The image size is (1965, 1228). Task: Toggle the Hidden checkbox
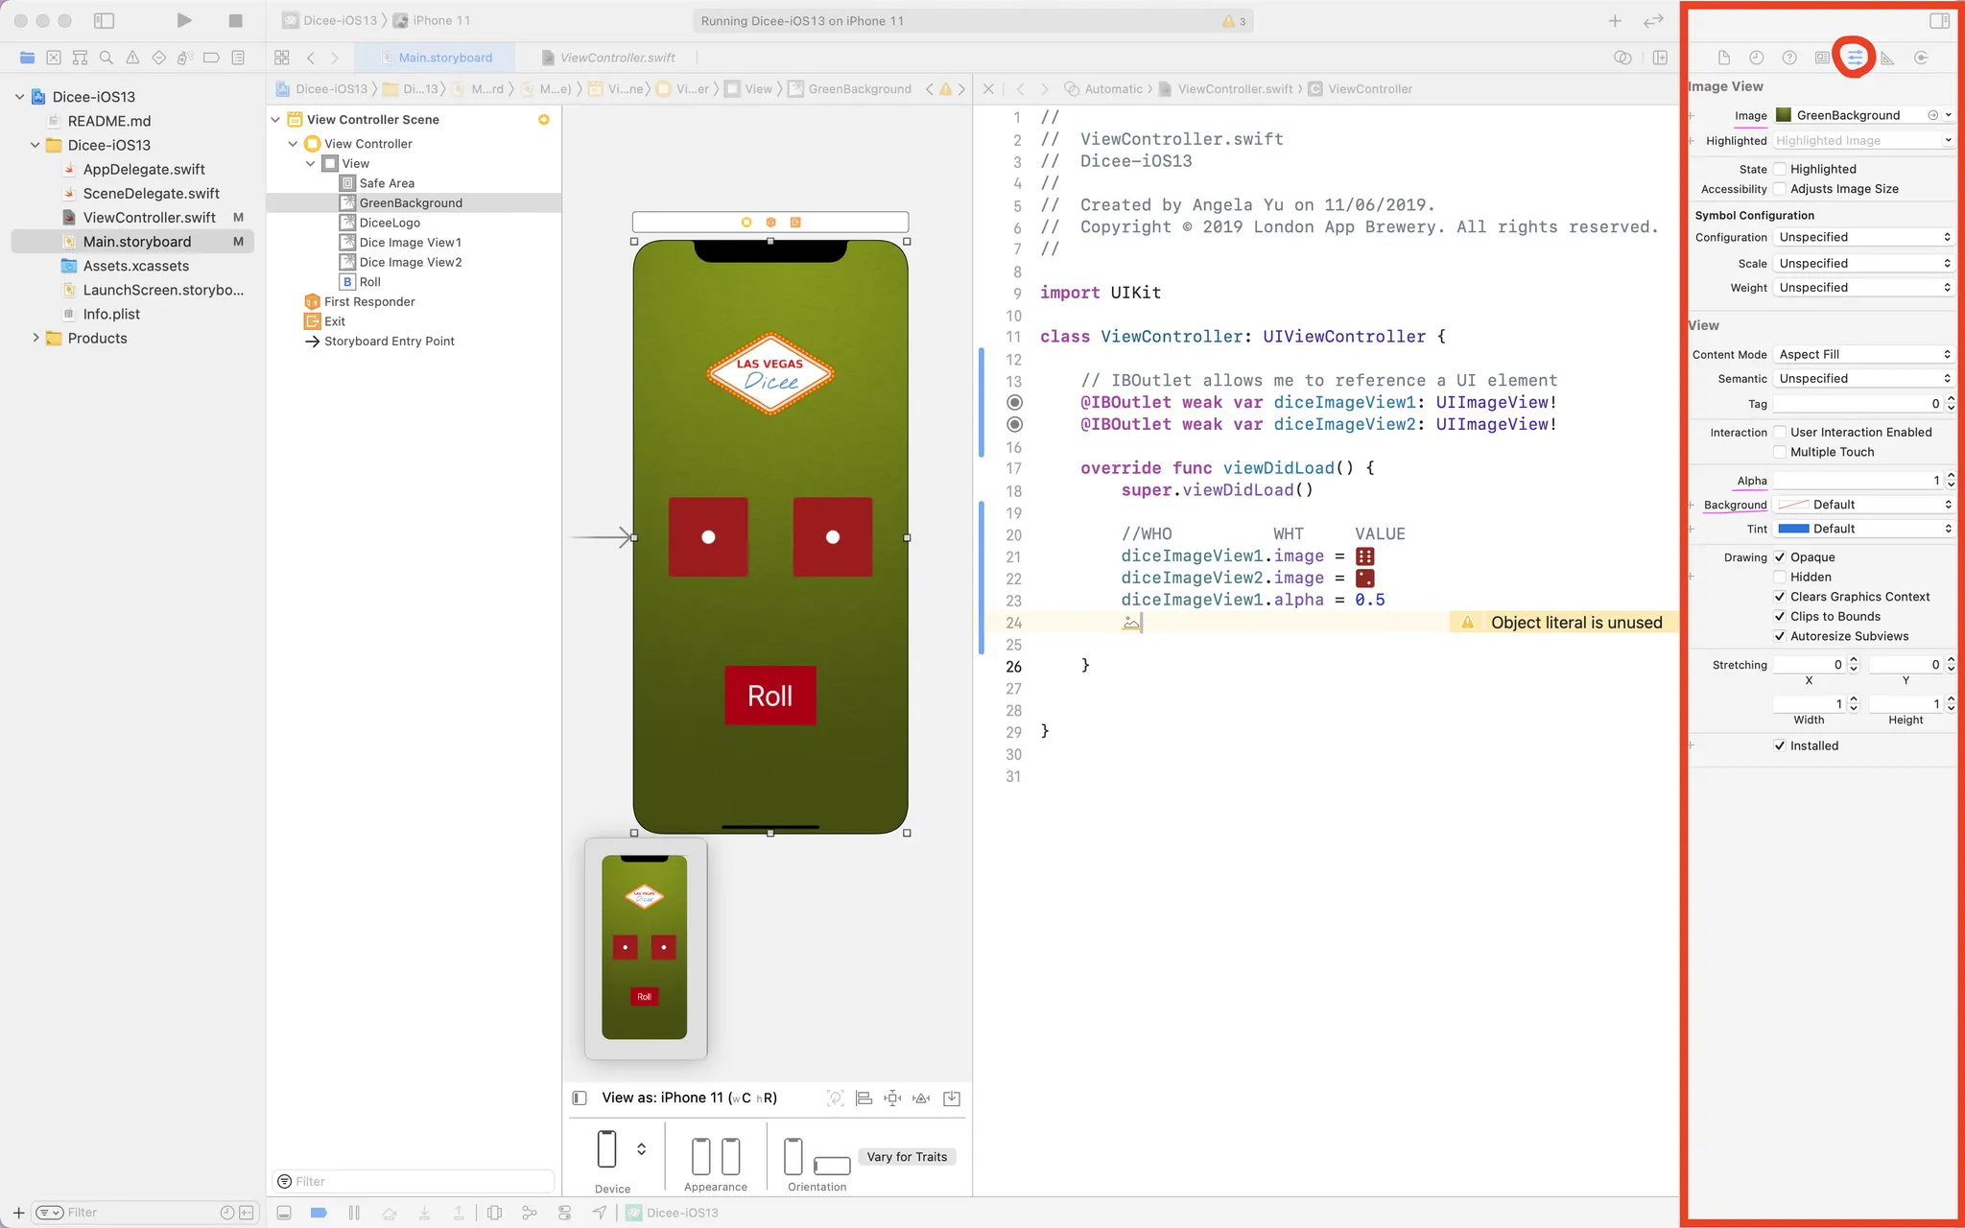[x=1780, y=577]
